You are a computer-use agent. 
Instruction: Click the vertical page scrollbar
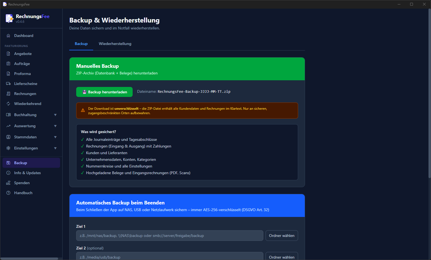coord(429,93)
